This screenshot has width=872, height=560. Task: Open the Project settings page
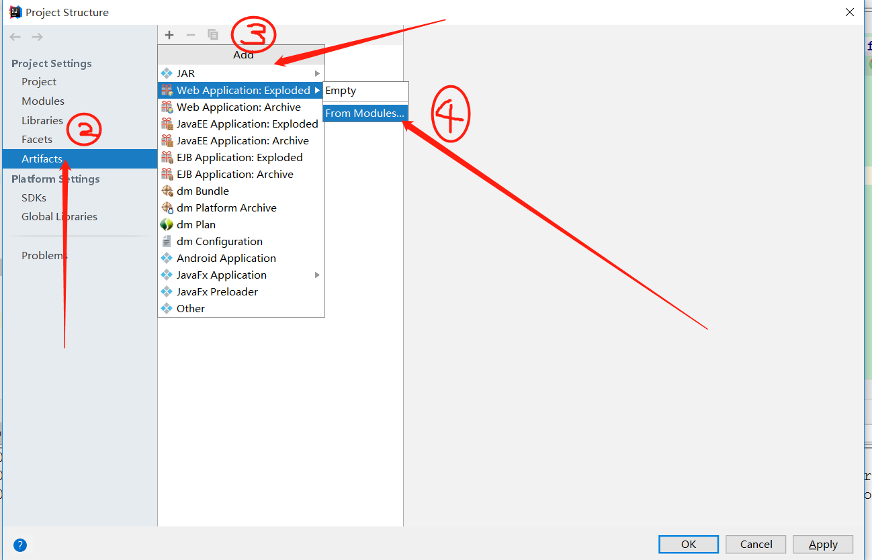click(x=39, y=82)
